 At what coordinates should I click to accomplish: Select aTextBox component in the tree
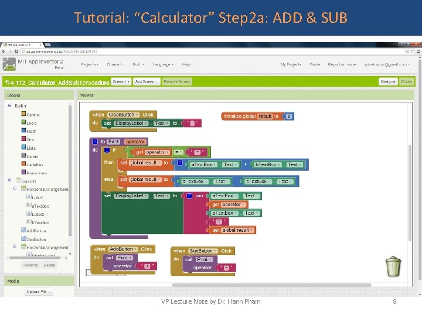pos(38,206)
